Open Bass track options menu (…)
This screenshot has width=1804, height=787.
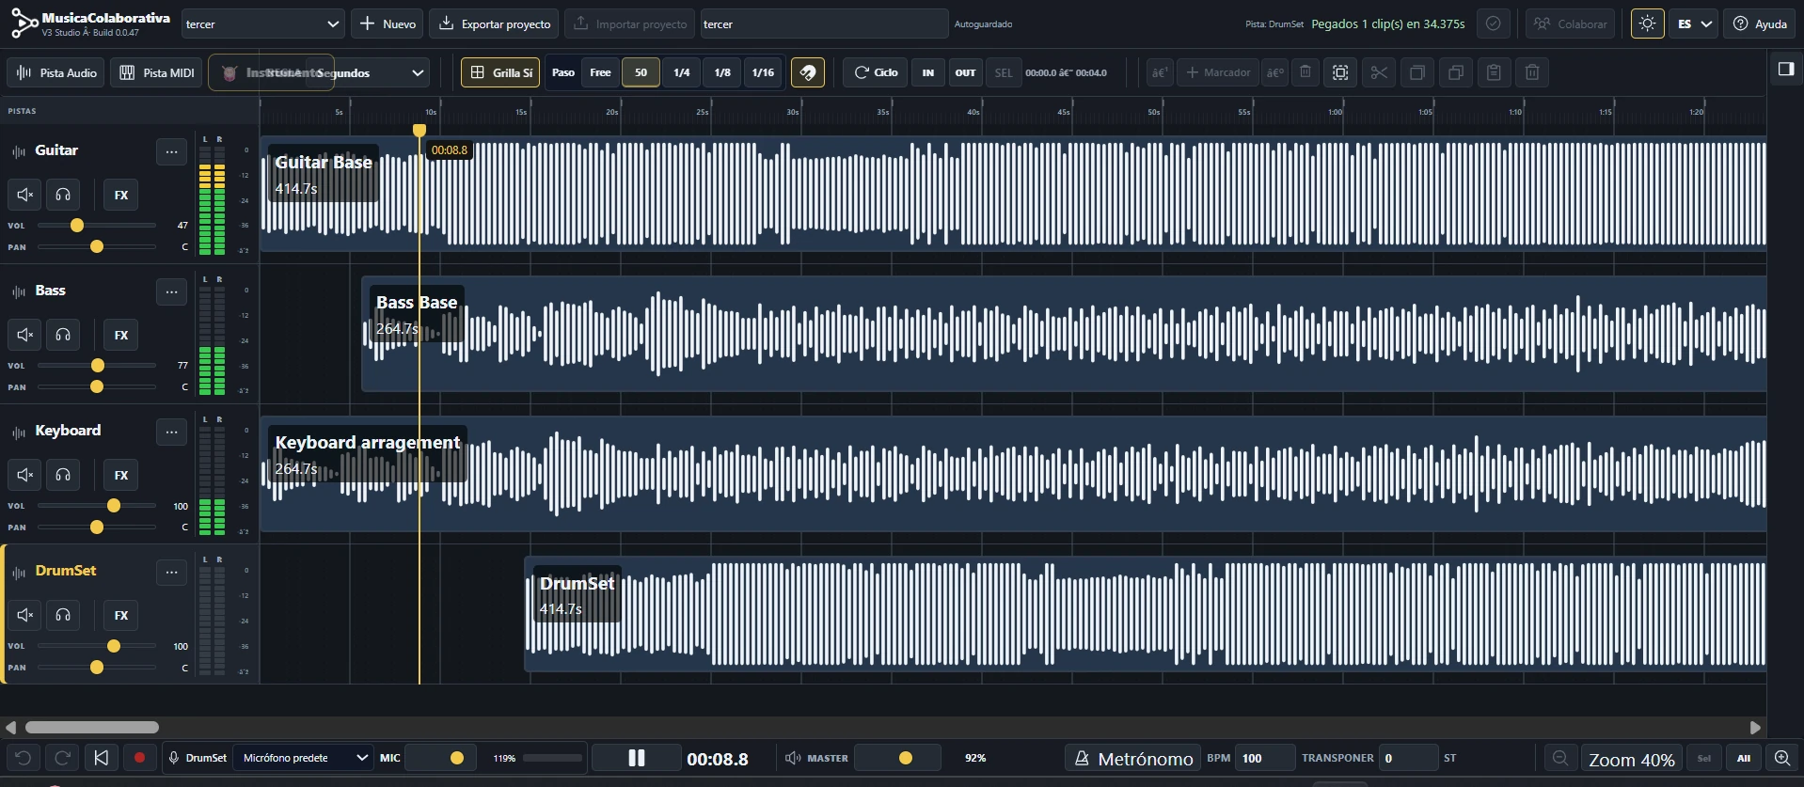click(171, 291)
